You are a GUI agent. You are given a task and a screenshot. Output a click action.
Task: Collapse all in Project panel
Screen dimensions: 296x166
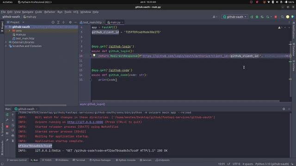tap(63, 22)
